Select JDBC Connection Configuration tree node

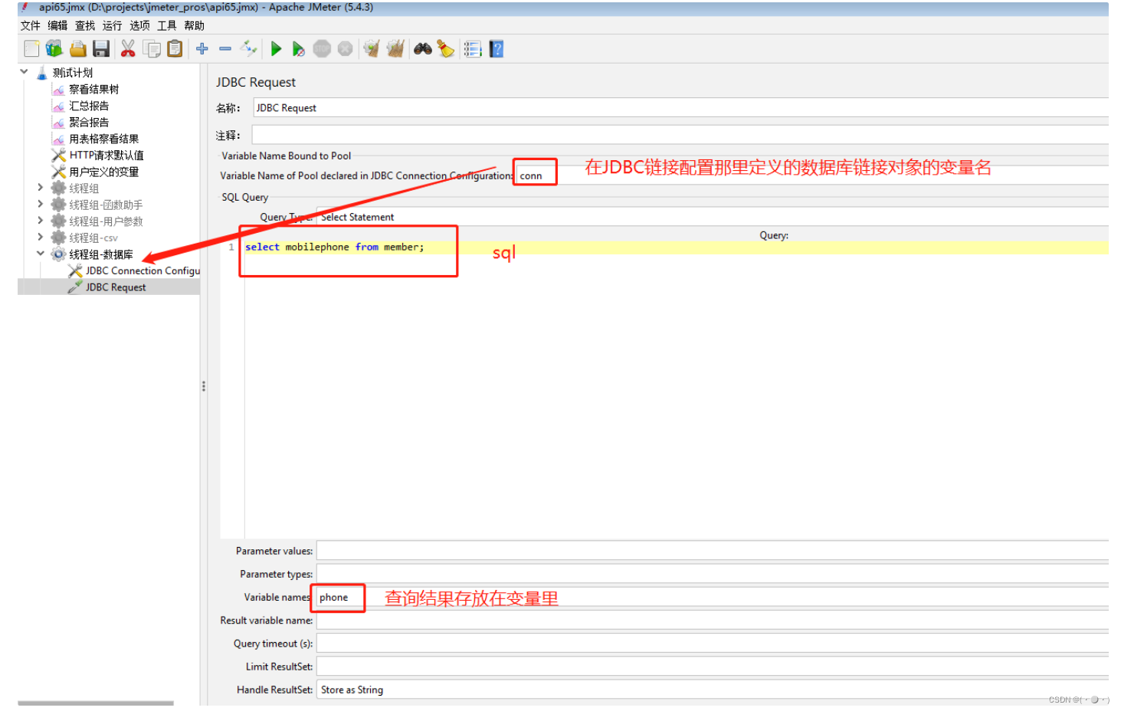pos(143,270)
